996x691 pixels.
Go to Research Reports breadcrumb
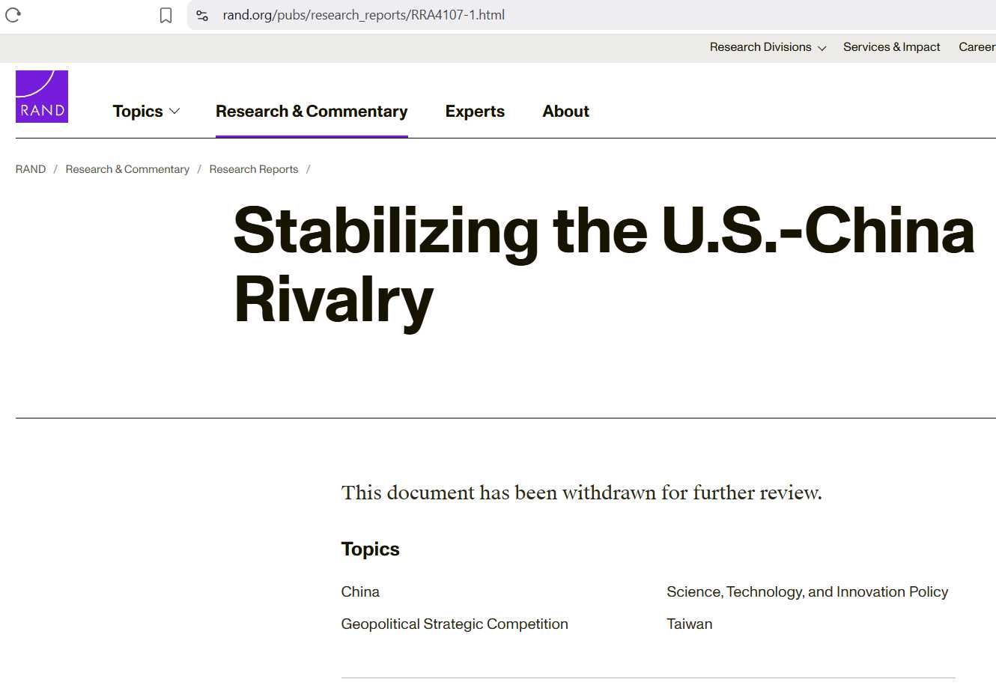pyautogui.click(x=254, y=169)
